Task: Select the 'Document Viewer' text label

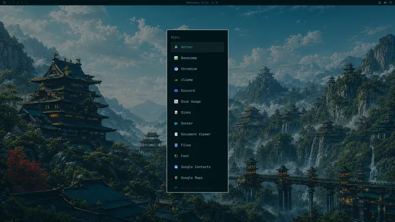Action: [x=196, y=134]
